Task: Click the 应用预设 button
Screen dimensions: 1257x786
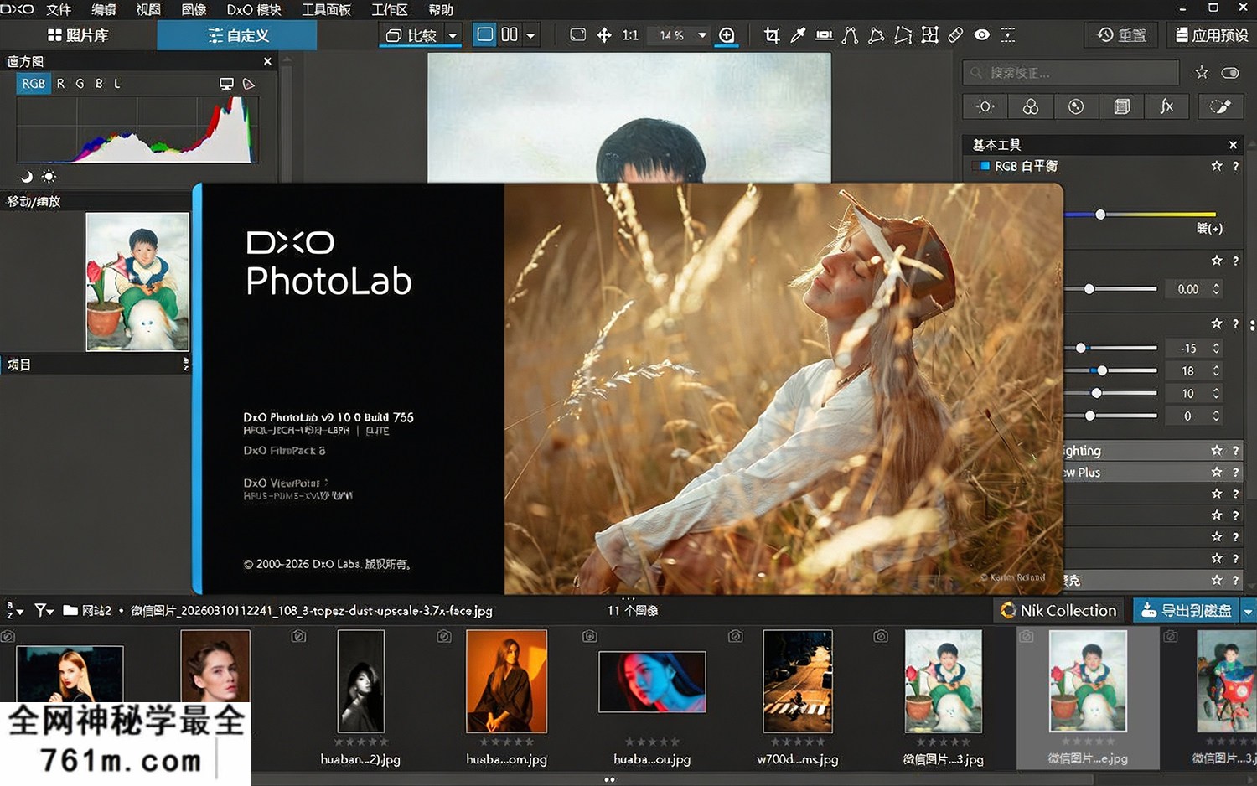Action: tap(1211, 35)
